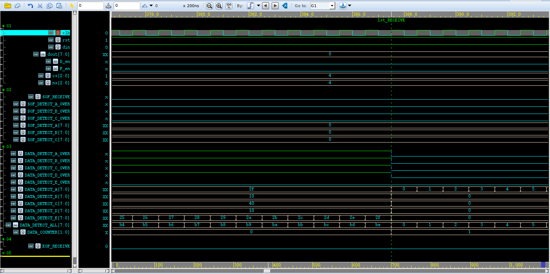Zoom in the waveform view

(219, 6)
